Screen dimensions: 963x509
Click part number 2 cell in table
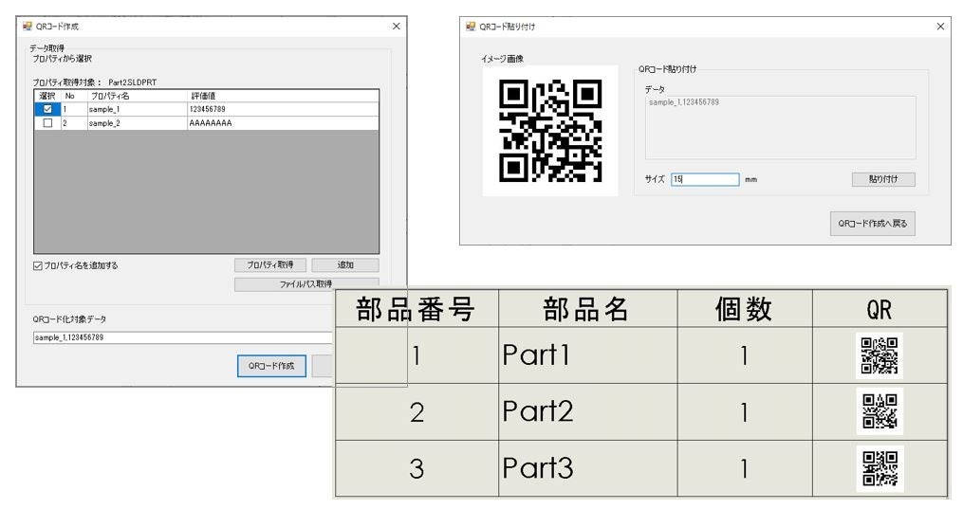pyautogui.click(x=417, y=411)
